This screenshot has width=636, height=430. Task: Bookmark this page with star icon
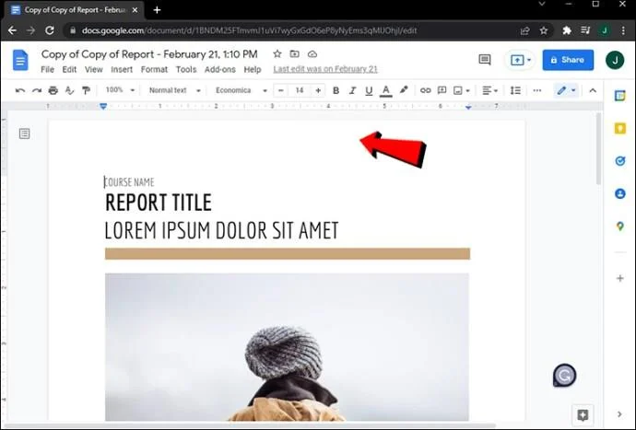(544, 30)
